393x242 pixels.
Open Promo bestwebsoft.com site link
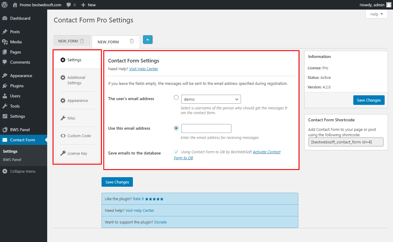coord(40,5)
